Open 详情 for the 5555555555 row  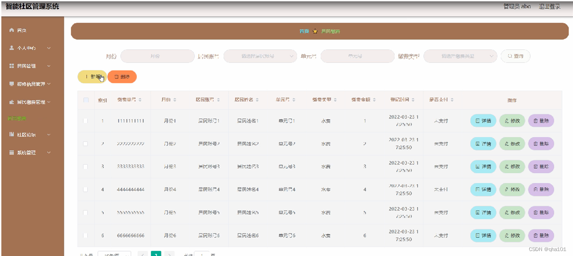pyautogui.click(x=483, y=213)
